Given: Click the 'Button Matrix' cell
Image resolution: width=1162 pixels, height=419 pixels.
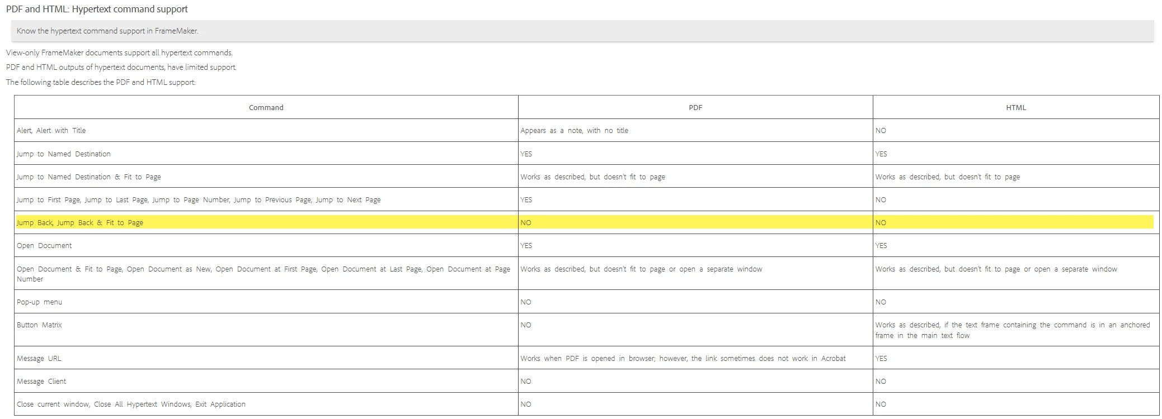Looking at the screenshot, I should pyautogui.click(x=266, y=330).
